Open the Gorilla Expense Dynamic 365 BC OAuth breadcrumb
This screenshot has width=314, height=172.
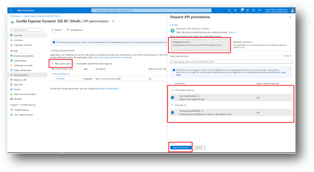[x=42, y=16]
